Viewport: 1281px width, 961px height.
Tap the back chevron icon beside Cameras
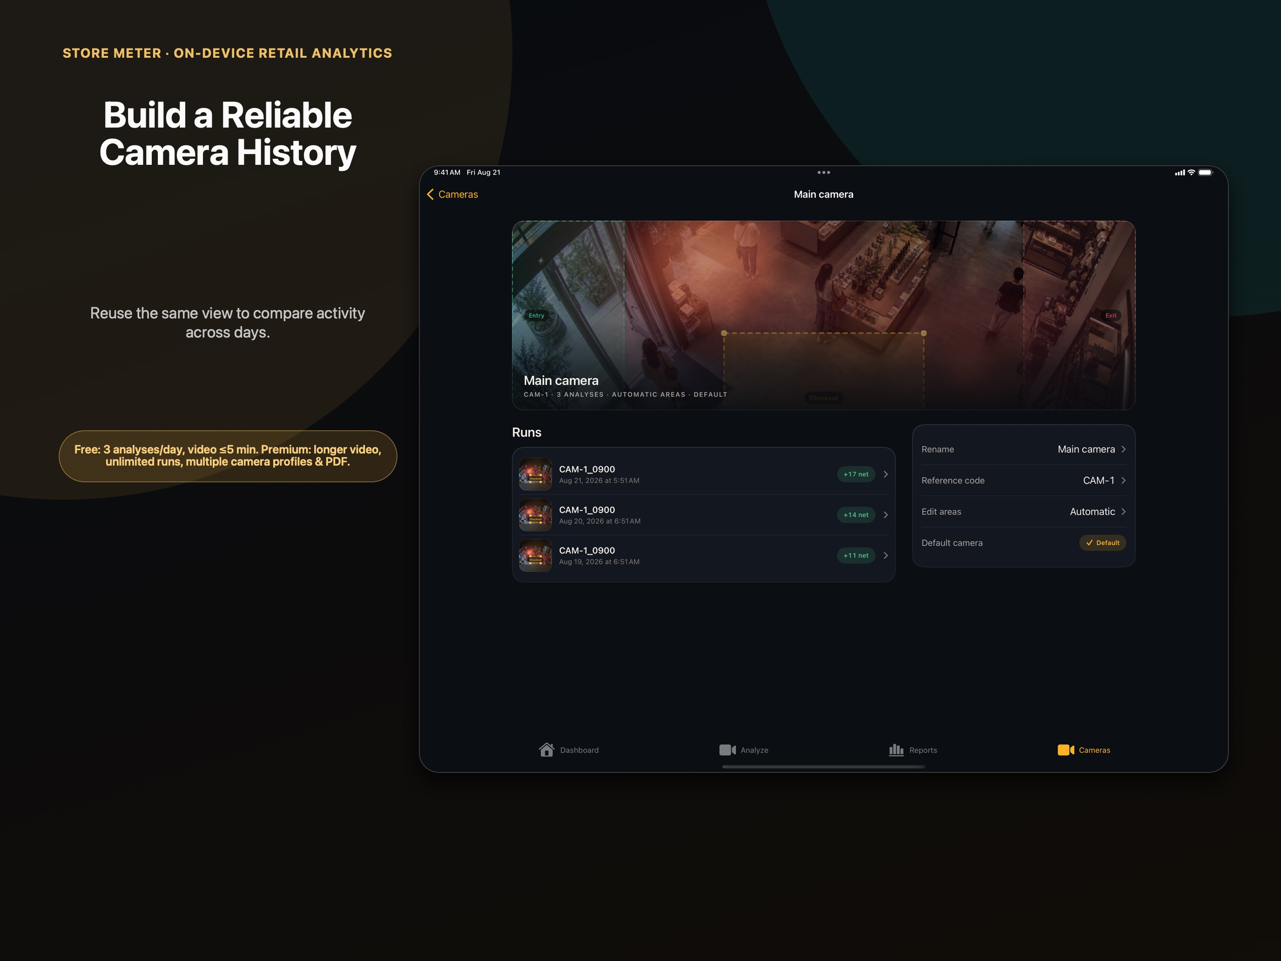click(x=430, y=195)
